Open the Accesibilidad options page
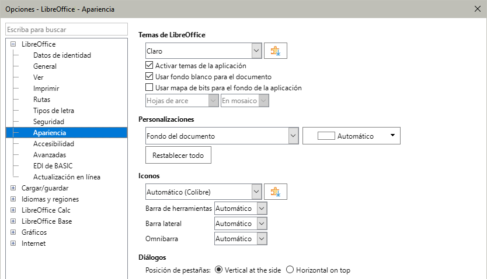 tap(53, 144)
